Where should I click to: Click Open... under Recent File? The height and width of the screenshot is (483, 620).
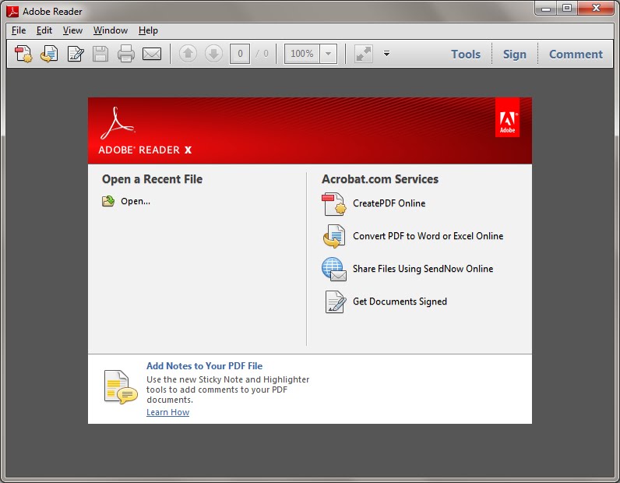135,201
